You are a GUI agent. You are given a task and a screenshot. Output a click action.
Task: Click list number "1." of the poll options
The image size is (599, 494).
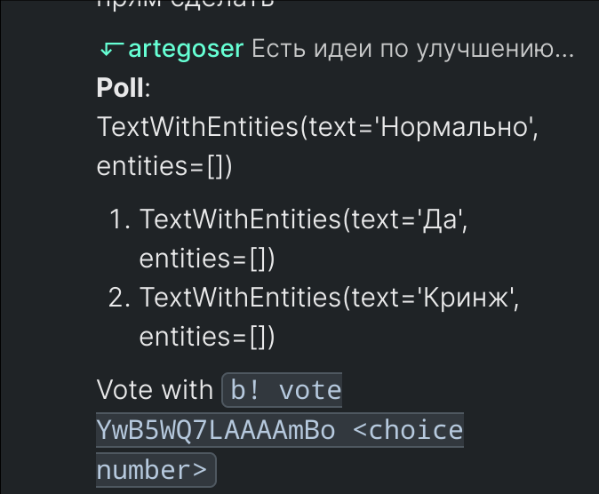(120, 219)
